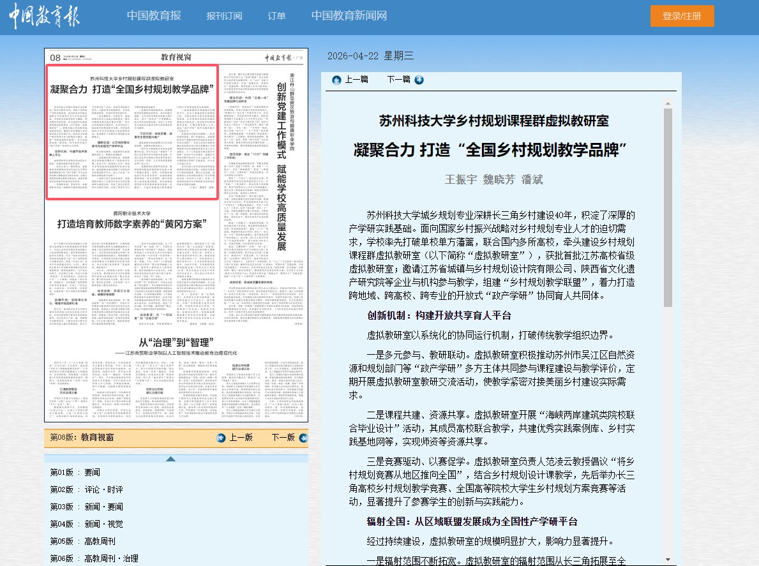Go to 订单 in the top navigation
The image size is (759, 566).
[276, 16]
